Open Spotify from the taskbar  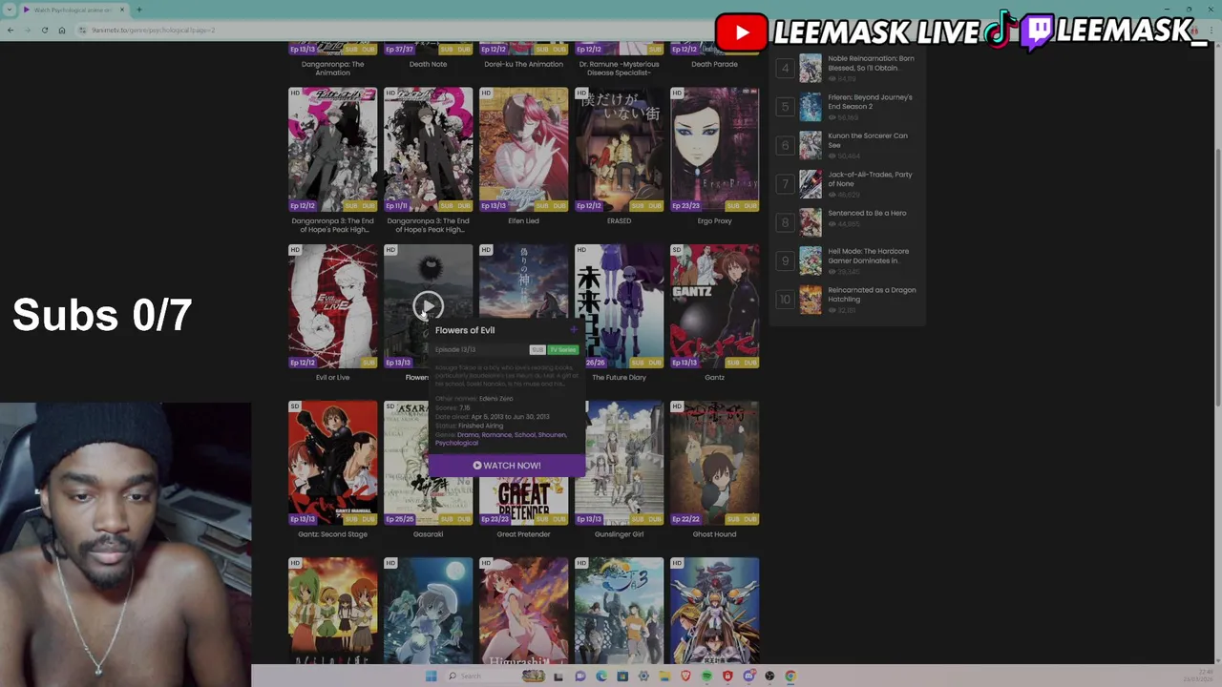706,676
